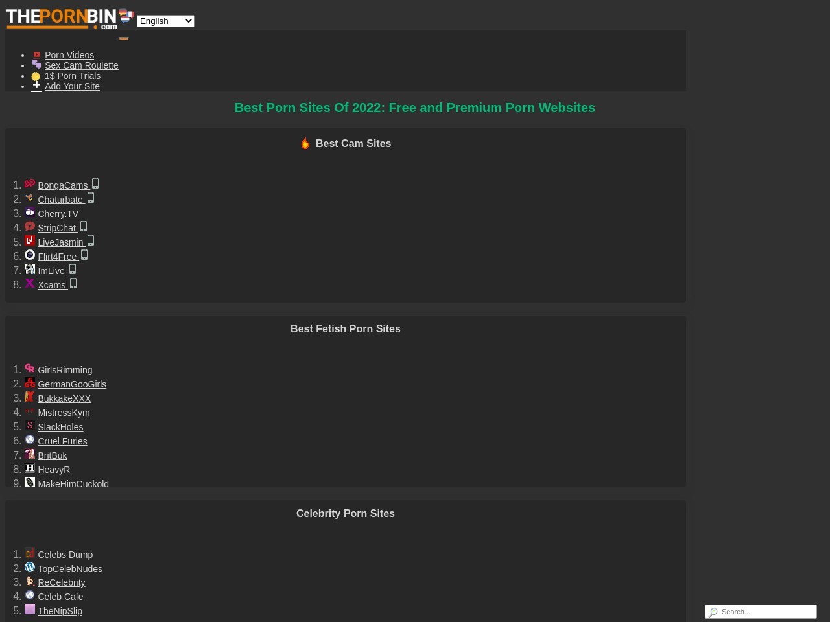Click the green Best Porn Sites Of 2022 title
Image resolution: width=830 pixels, height=622 pixels.
coord(415,108)
